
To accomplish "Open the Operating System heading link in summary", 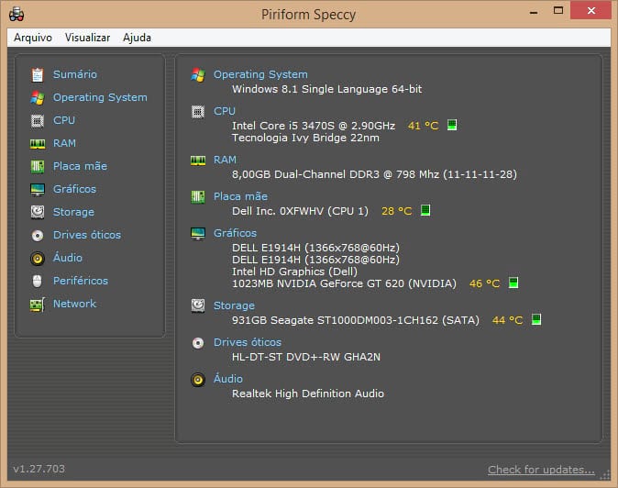I will click(260, 74).
